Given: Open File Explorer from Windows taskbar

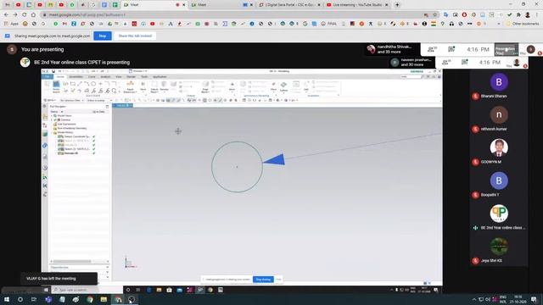Looking at the screenshot, I should [x=104, y=299].
